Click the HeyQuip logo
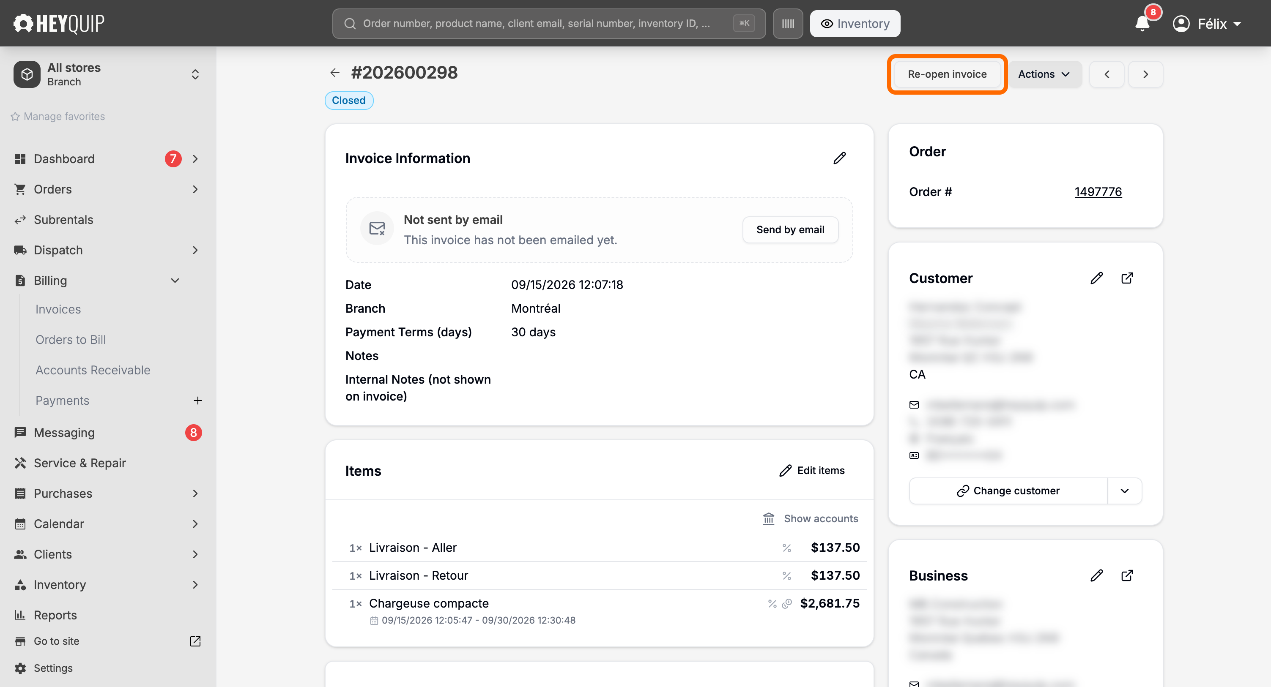This screenshot has height=687, width=1271. (x=59, y=23)
